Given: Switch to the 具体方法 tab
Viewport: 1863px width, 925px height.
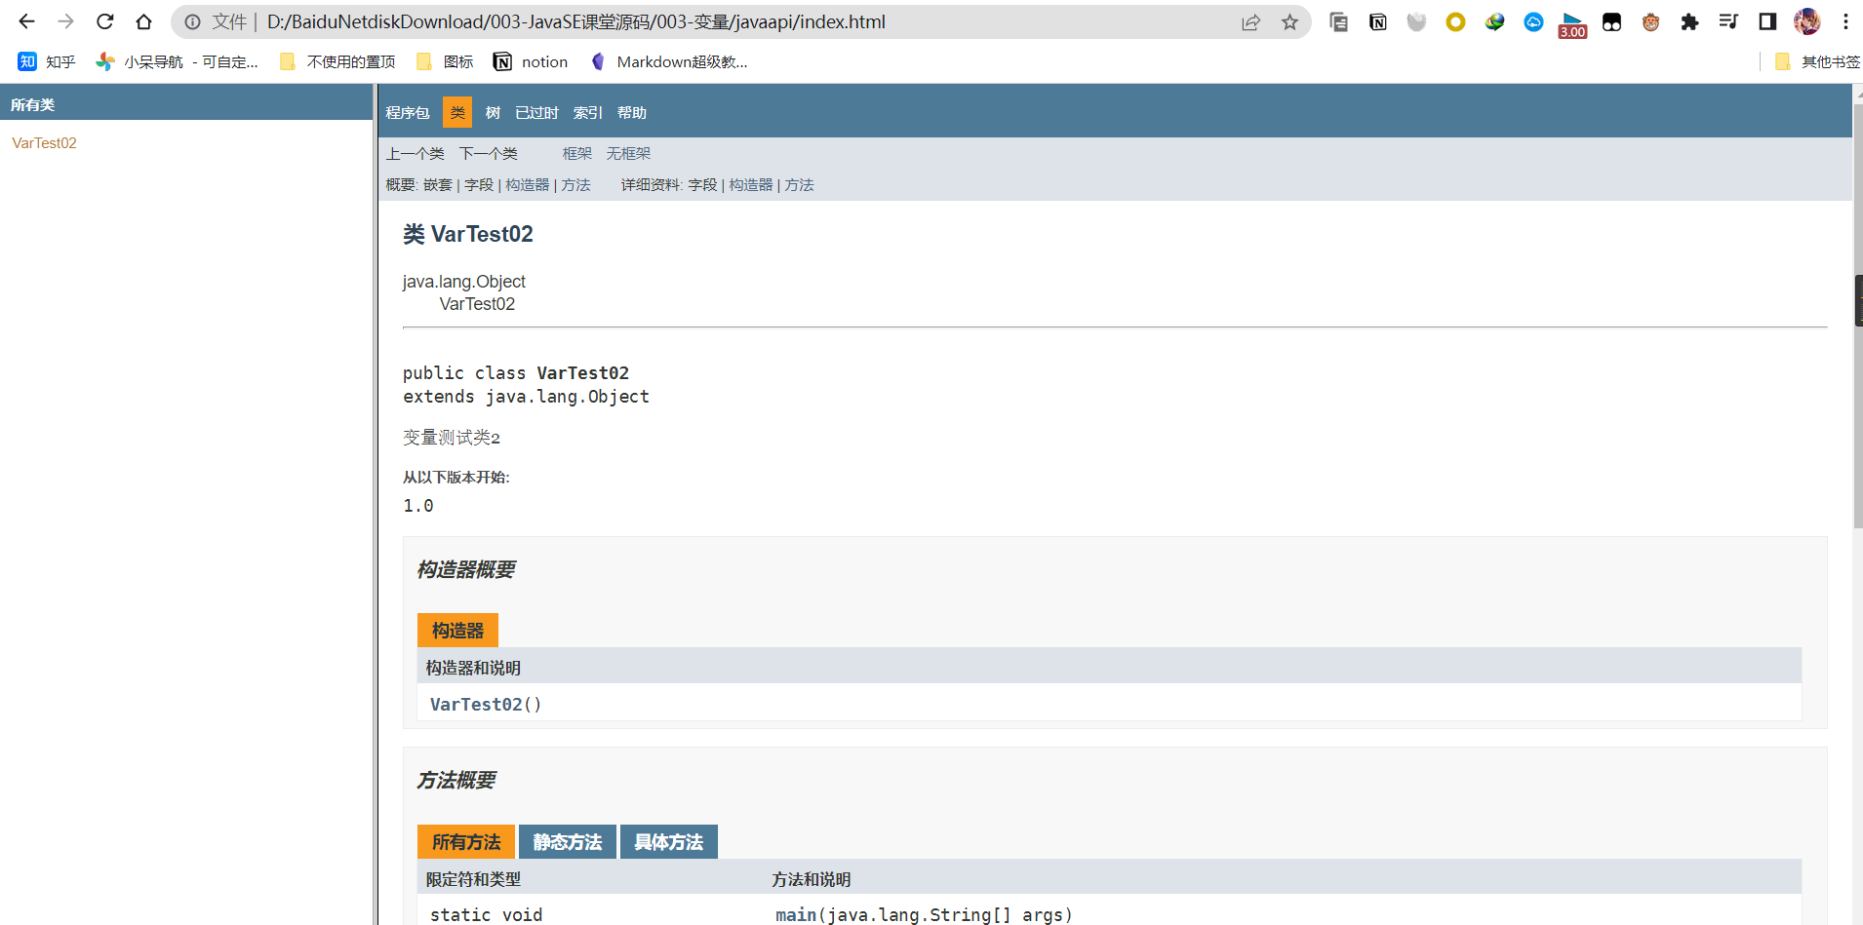Looking at the screenshot, I should tap(668, 842).
